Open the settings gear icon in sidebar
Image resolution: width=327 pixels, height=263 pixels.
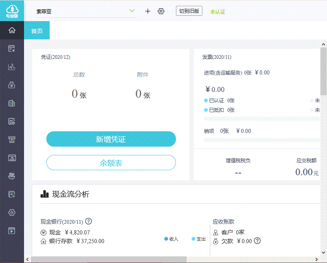pyautogui.click(x=12, y=212)
